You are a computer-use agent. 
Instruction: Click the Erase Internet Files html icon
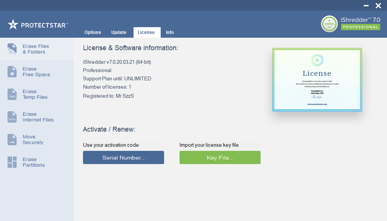(12, 117)
